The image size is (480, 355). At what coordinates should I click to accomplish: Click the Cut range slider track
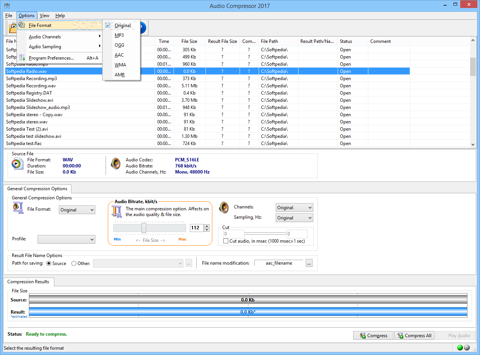coord(265,234)
